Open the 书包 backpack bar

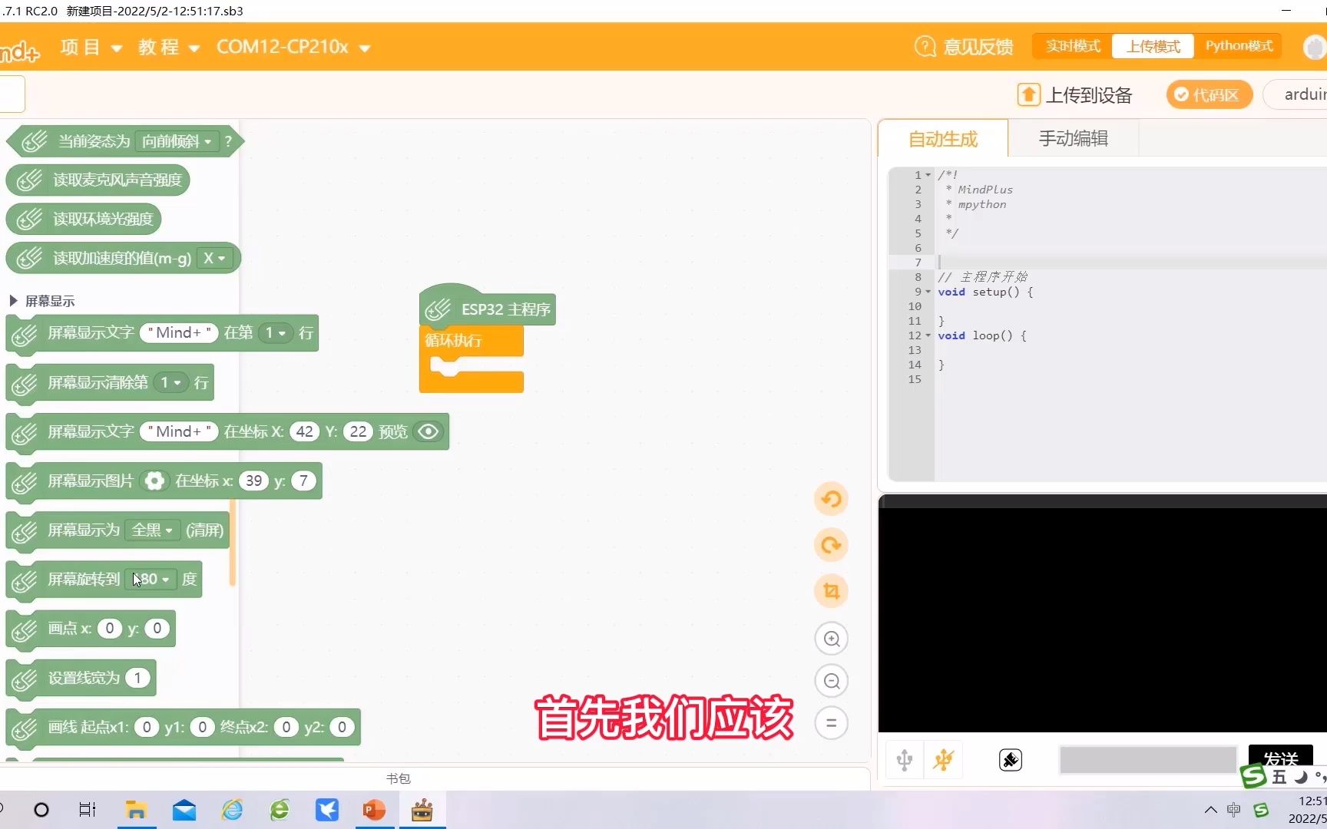[398, 778]
